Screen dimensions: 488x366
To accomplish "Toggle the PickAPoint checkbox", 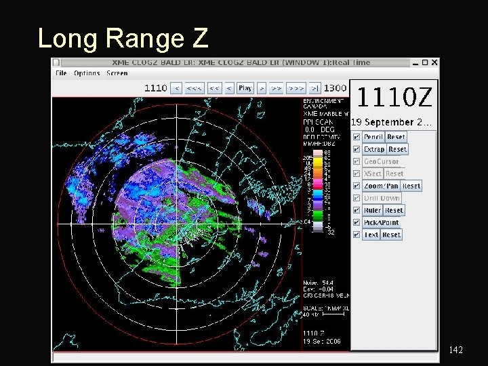I will [x=357, y=222].
